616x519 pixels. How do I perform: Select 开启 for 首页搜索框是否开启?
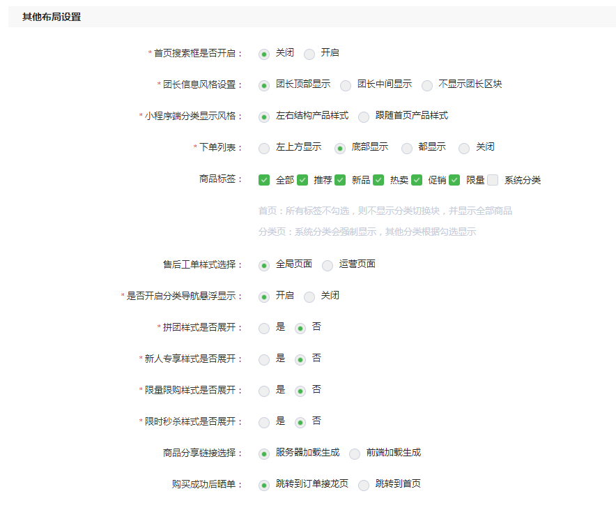(309, 54)
